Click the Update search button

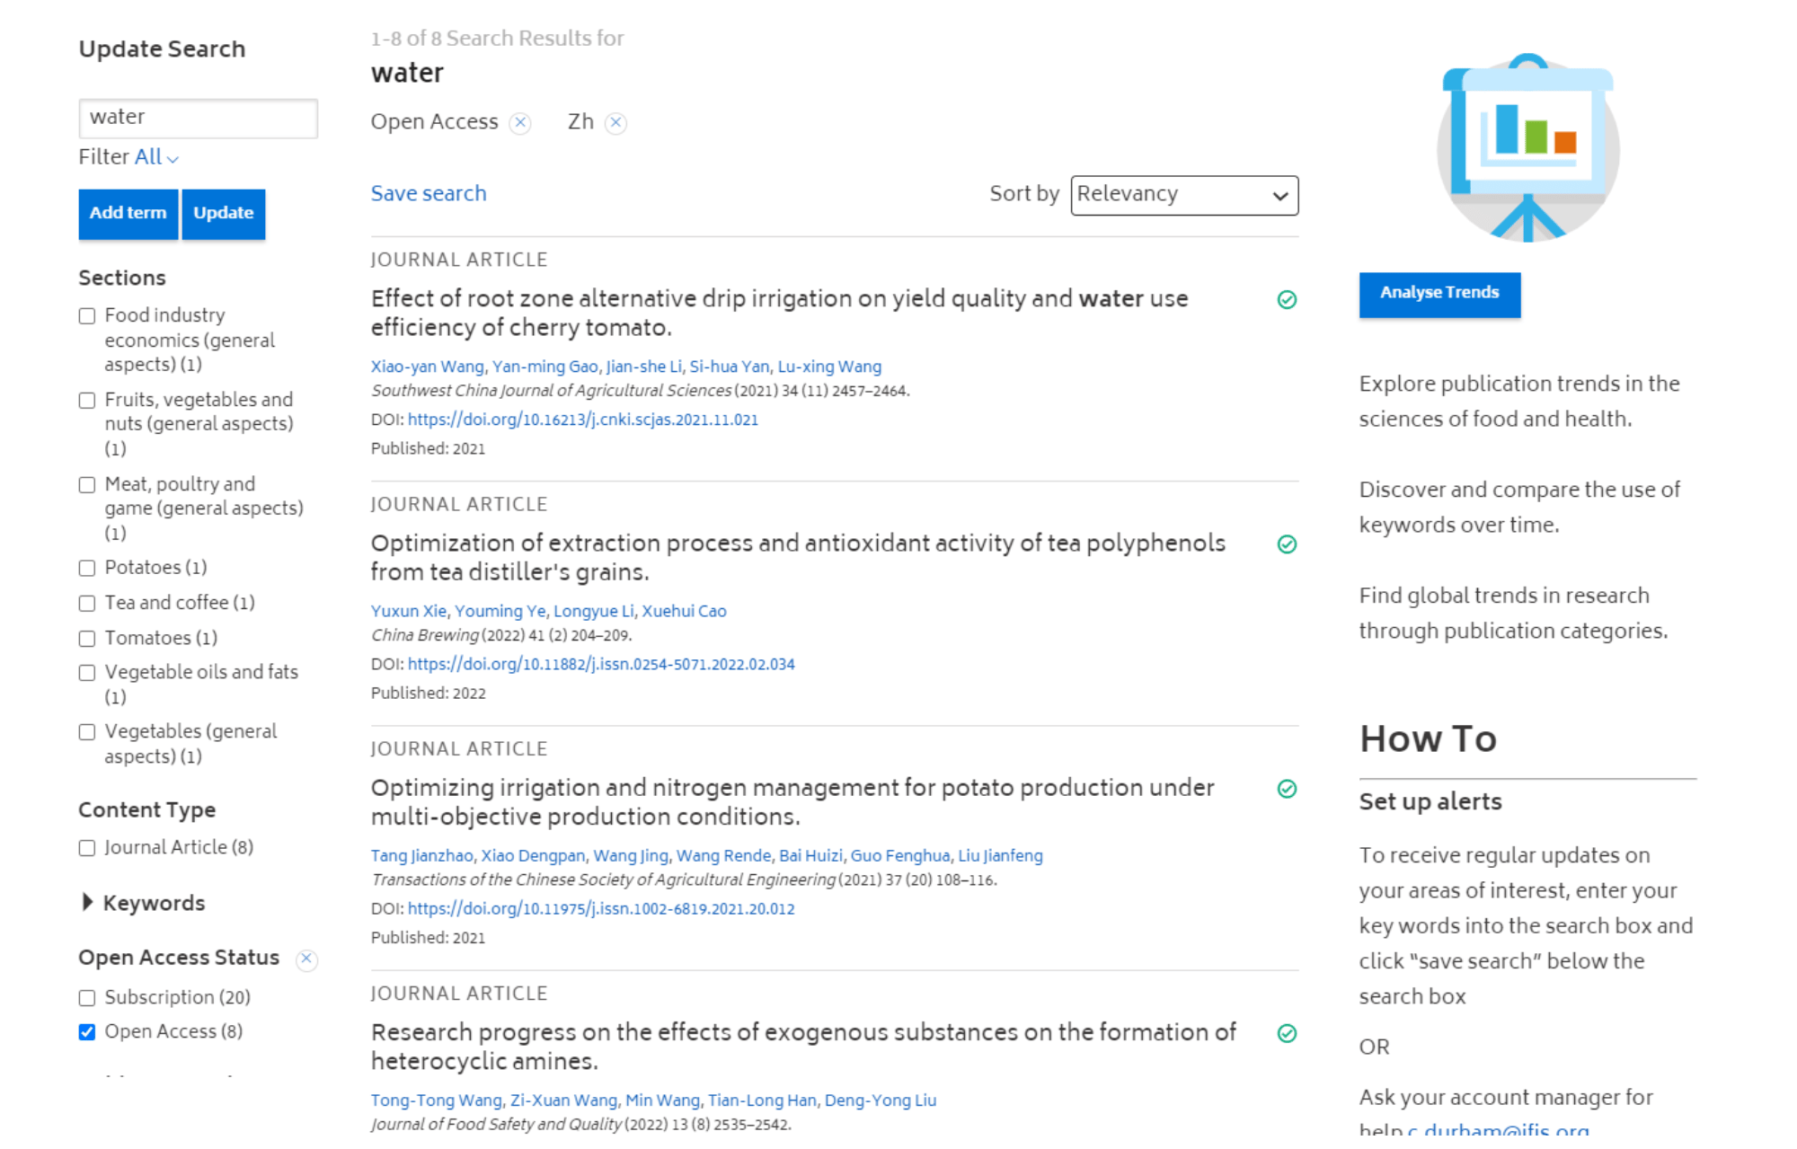(223, 214)
